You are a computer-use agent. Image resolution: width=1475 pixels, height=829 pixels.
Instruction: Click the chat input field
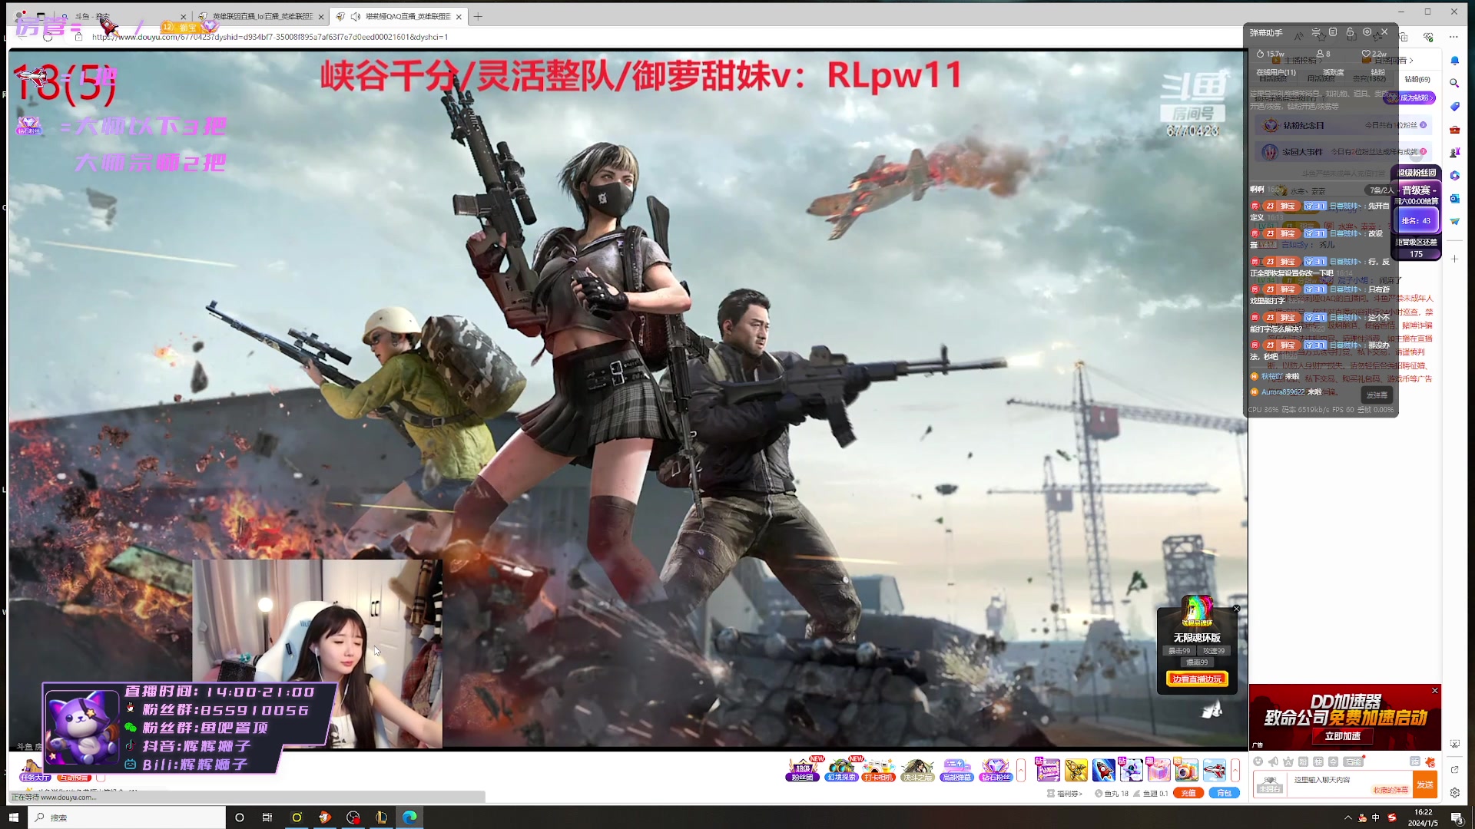[1351, 785]
